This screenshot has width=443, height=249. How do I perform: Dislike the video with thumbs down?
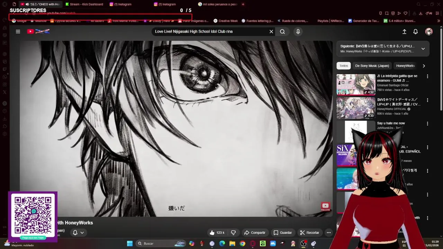pyautogui.click(x=233, y=233)
